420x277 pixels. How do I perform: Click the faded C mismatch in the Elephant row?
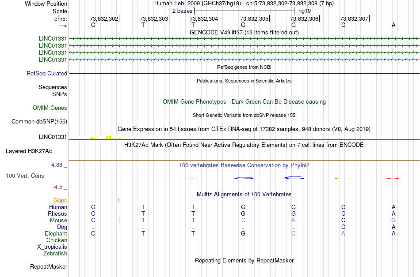pos(293,233)
